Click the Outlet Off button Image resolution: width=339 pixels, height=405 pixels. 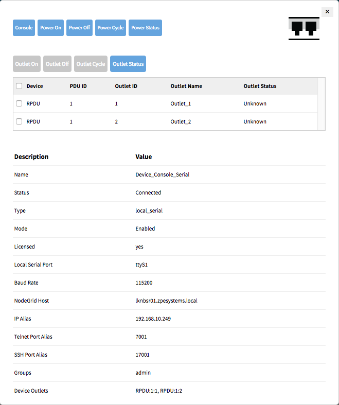click(57, 64)
